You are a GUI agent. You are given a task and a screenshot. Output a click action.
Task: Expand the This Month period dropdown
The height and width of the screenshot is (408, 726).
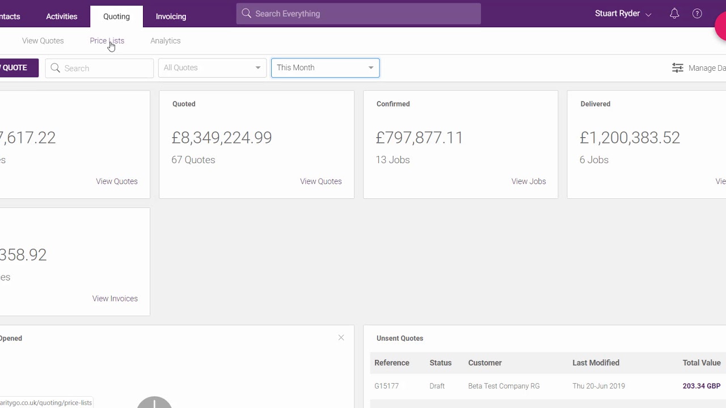(325, 68)
